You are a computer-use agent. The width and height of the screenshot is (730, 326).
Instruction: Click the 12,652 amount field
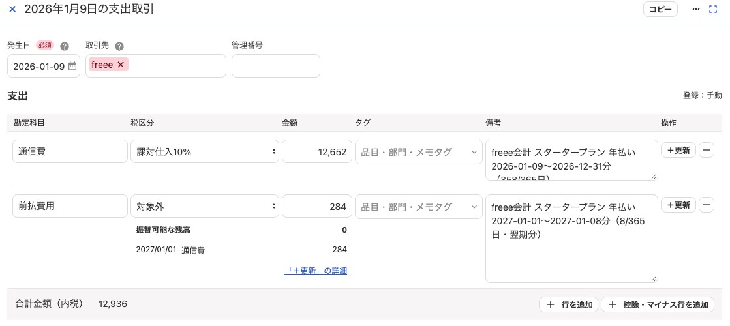pos(317,152)
